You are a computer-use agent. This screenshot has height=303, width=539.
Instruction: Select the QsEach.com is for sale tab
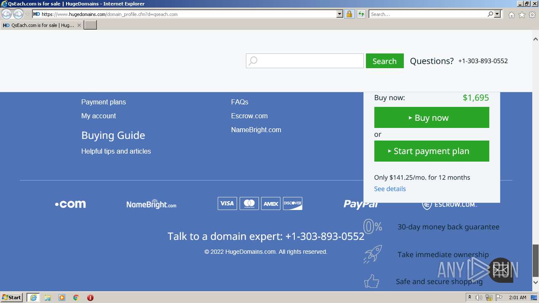pyautogui.click(x=42, y=25)
